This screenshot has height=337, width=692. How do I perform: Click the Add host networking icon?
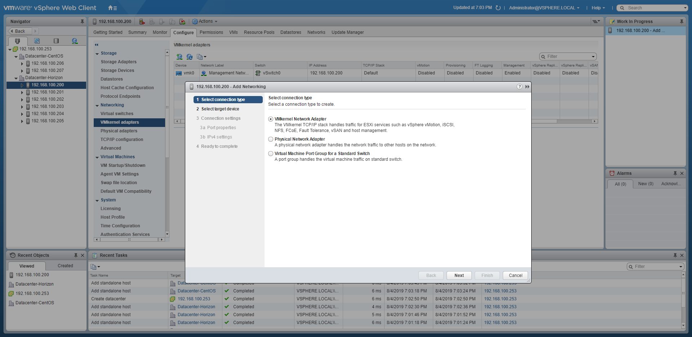(x=179, y=57)
